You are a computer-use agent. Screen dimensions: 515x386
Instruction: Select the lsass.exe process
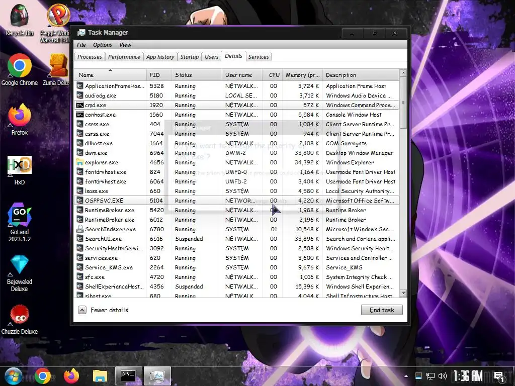click(237, 190)
